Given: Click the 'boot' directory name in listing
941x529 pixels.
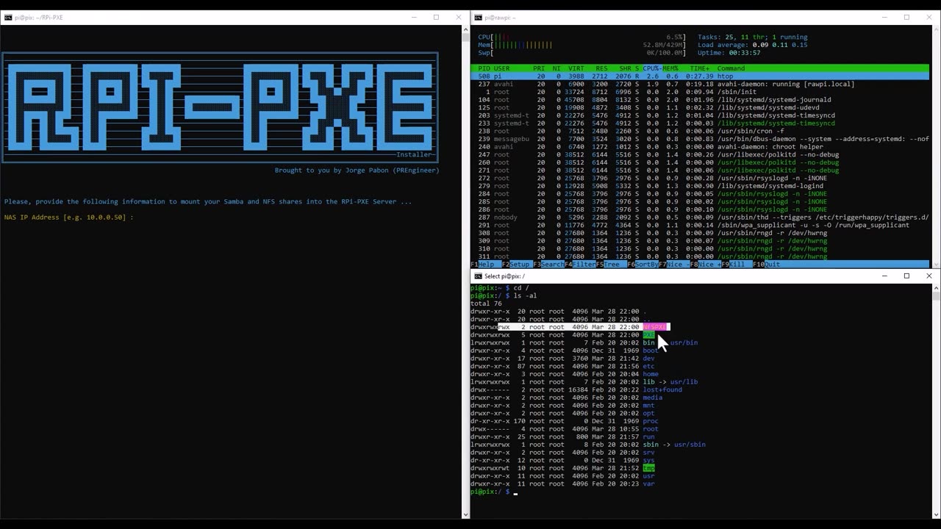Looking at the screenshot, I should pos(651,350).
